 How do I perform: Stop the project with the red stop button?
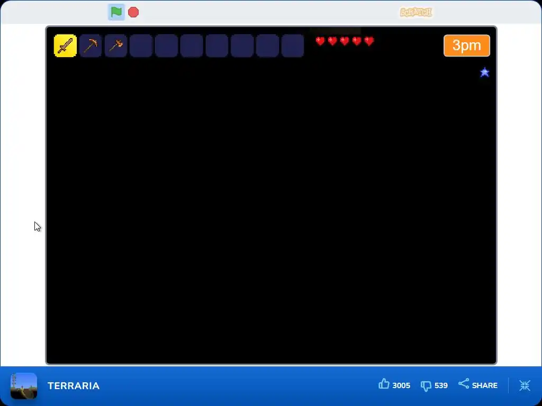tap(133, 12)
